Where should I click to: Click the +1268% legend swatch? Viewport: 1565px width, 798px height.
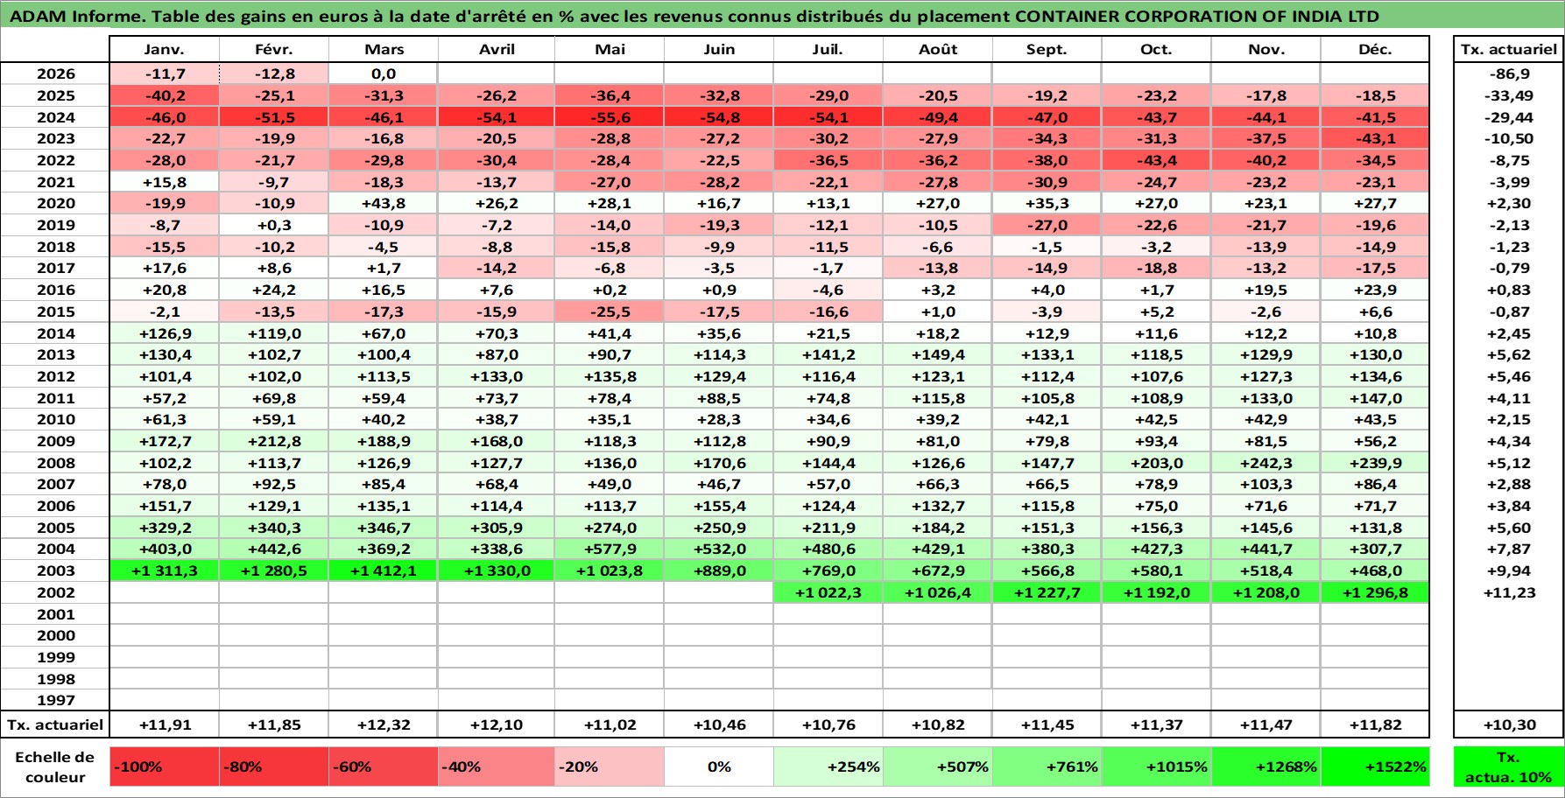(1266, 766)
